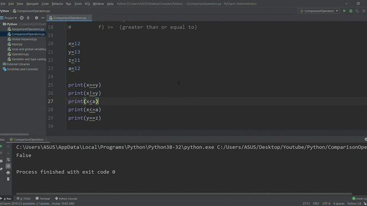Image resolution: width=367 pixels, height=206 pixels.
Task: Open Project panel settings gear
Action: pyautogui.click(x=36, y=18)
